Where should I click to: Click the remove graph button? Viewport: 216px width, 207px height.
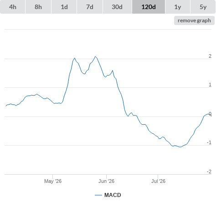tap(194, 20)
